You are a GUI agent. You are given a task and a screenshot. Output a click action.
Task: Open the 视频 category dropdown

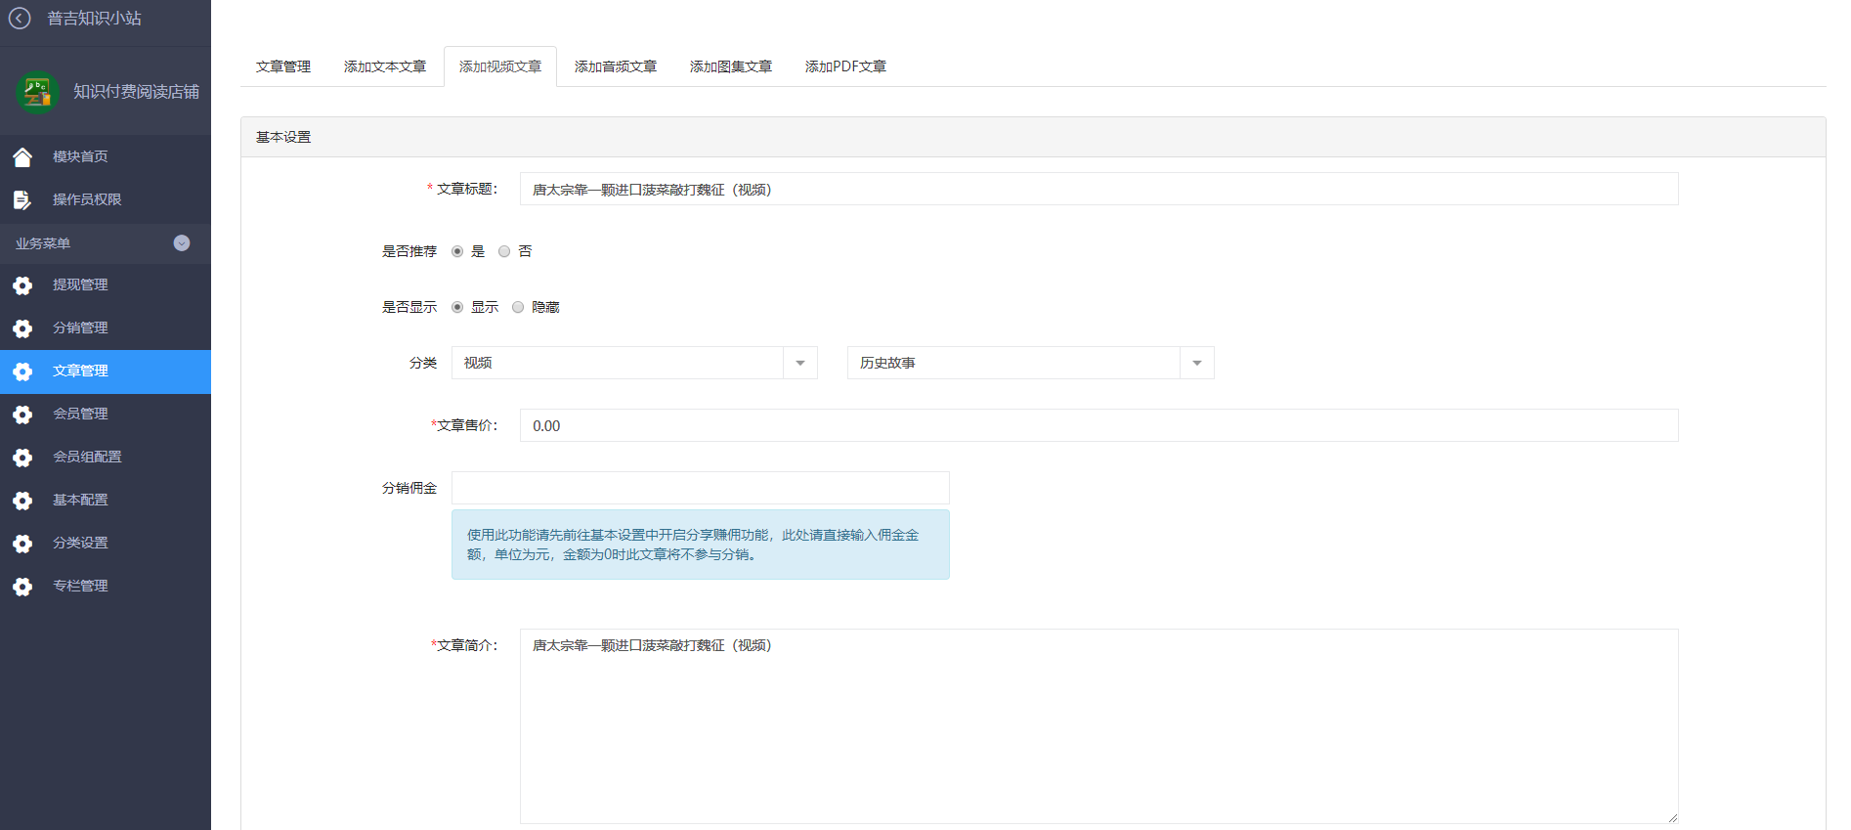pos(634,363)
